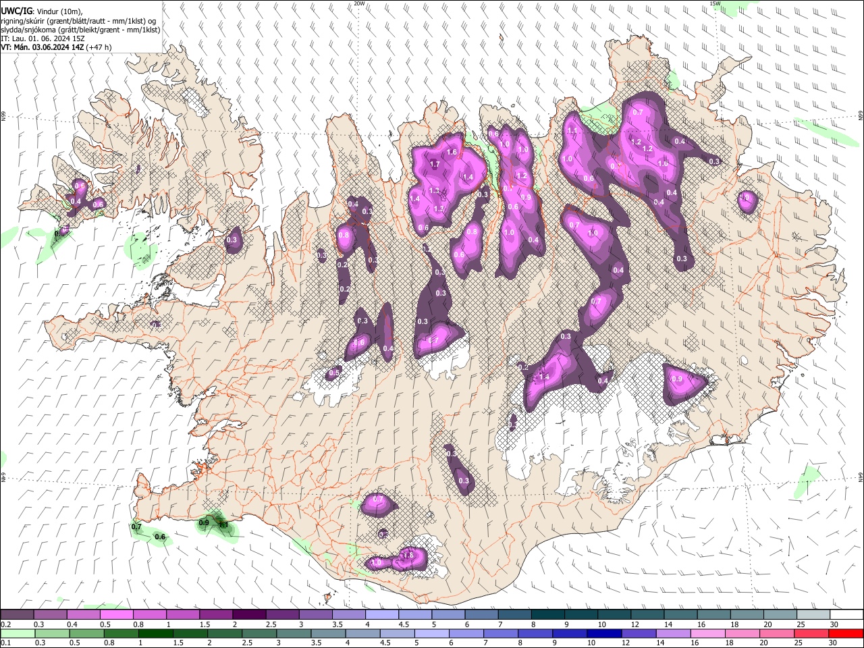Viewport: 864px width, 648px height.
Task: Click the '20W' longitude label at top
Action: tap(359, 3)
